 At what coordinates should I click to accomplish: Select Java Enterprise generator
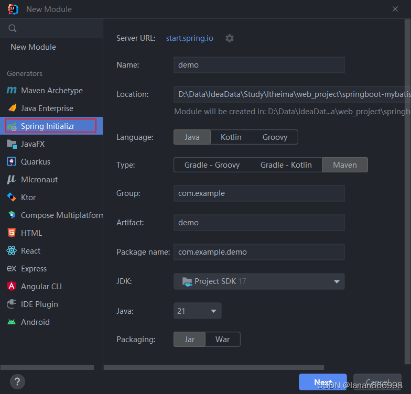[x=51, y=108]
